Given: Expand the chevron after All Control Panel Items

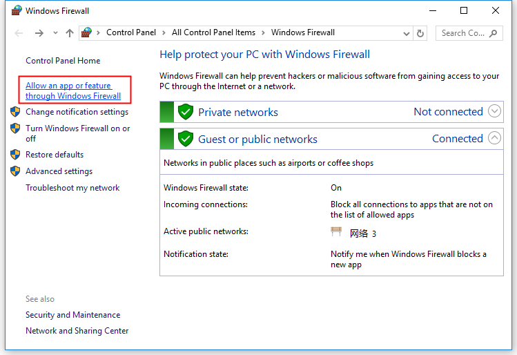Looking at the screenshot, I should [263, 32].
